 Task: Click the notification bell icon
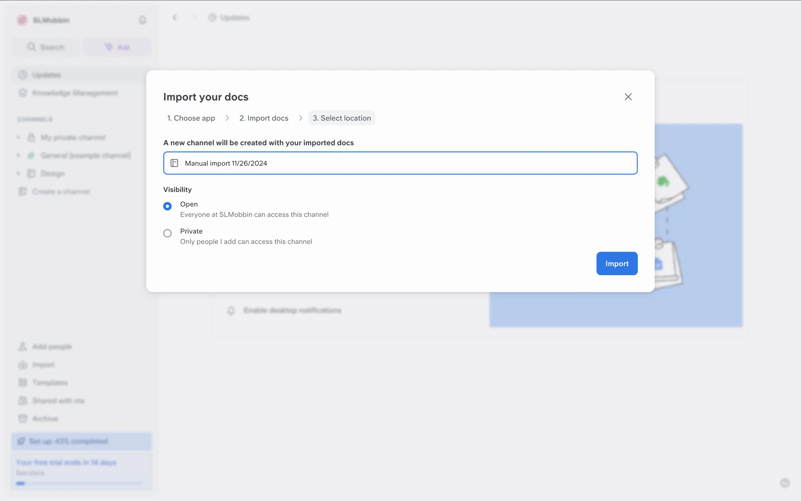pyautogui.click(x=142, y=20)
